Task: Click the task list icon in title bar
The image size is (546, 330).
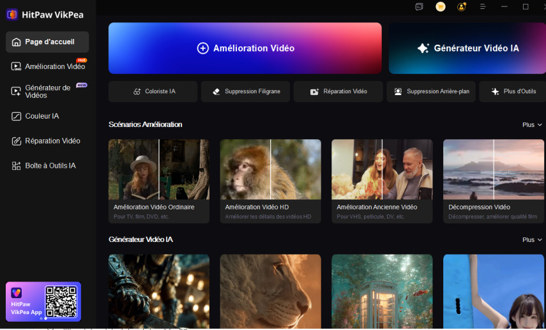Action: [x=420, y=6]
